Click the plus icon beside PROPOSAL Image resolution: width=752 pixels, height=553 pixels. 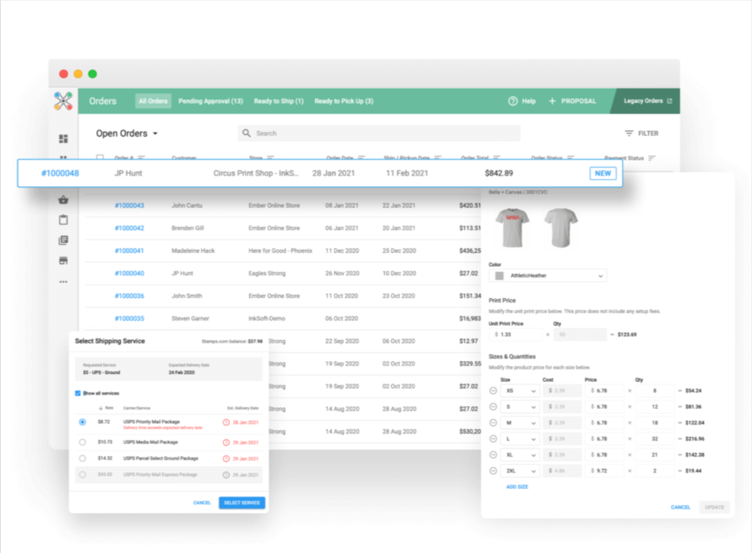[552, 101]
